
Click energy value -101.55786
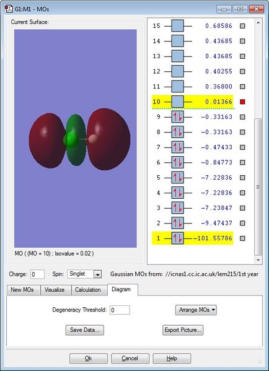click(213, 238)
